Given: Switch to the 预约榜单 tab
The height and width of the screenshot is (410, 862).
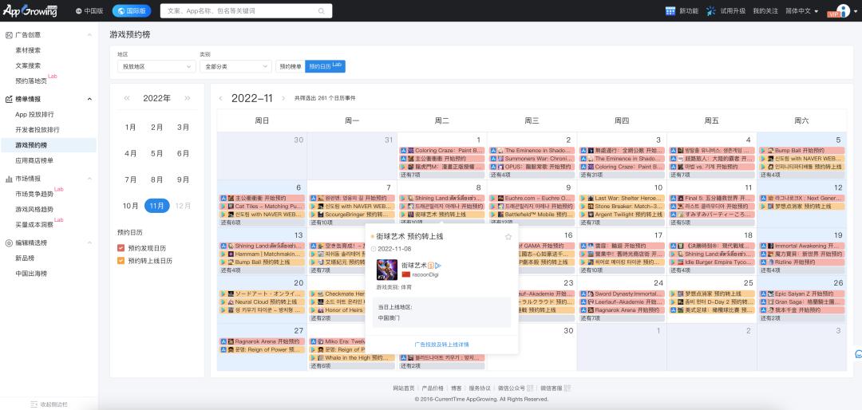Looking at the screenshot, I should pos(291,66).
